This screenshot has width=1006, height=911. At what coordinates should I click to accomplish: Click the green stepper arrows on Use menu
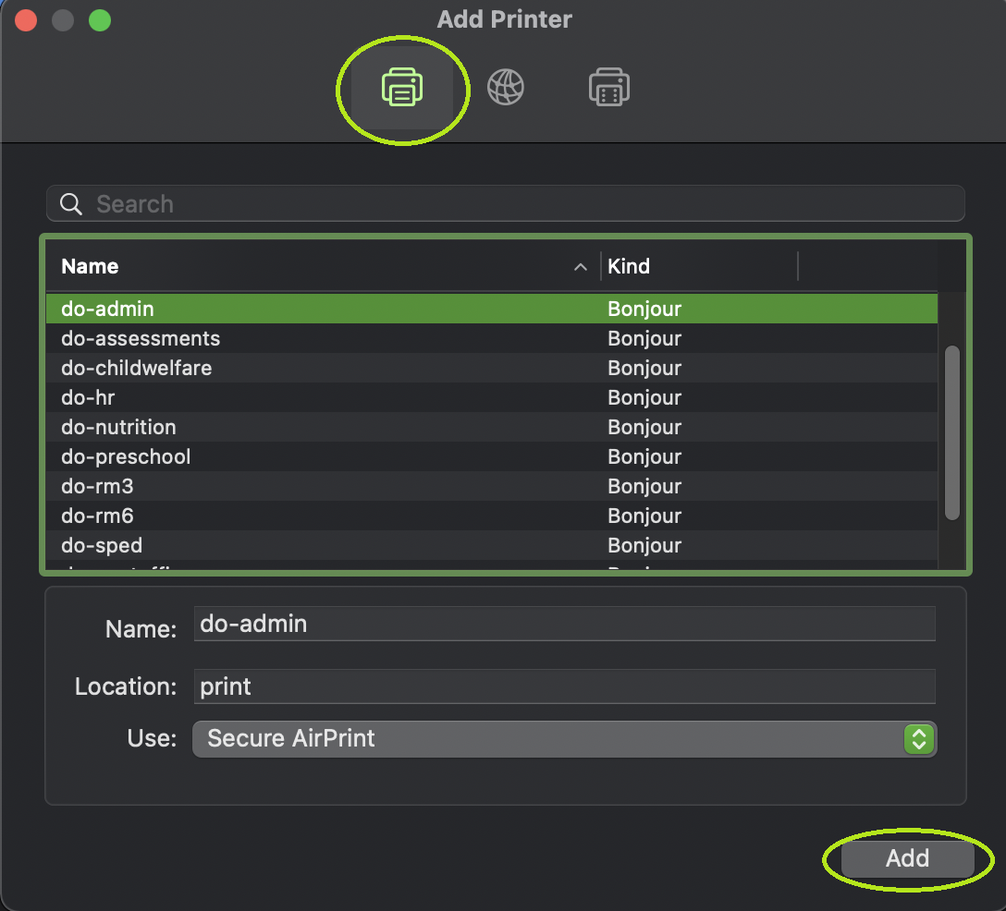click(919, 738)
